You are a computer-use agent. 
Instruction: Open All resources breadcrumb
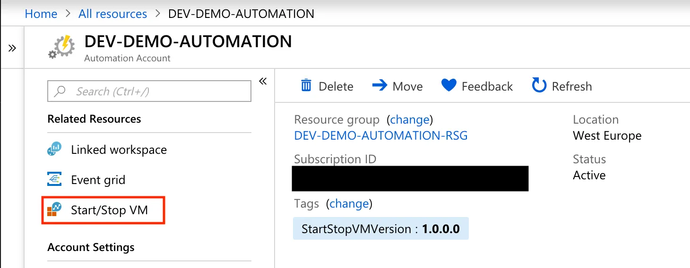coord(112,14)
